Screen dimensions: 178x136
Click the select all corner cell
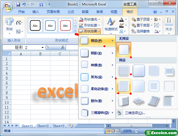point(7,54)
